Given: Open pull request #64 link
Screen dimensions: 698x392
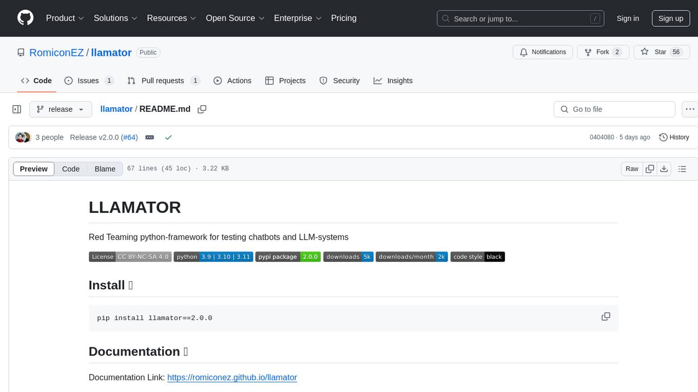Looking at the screenshot, I should pos(129,138).
